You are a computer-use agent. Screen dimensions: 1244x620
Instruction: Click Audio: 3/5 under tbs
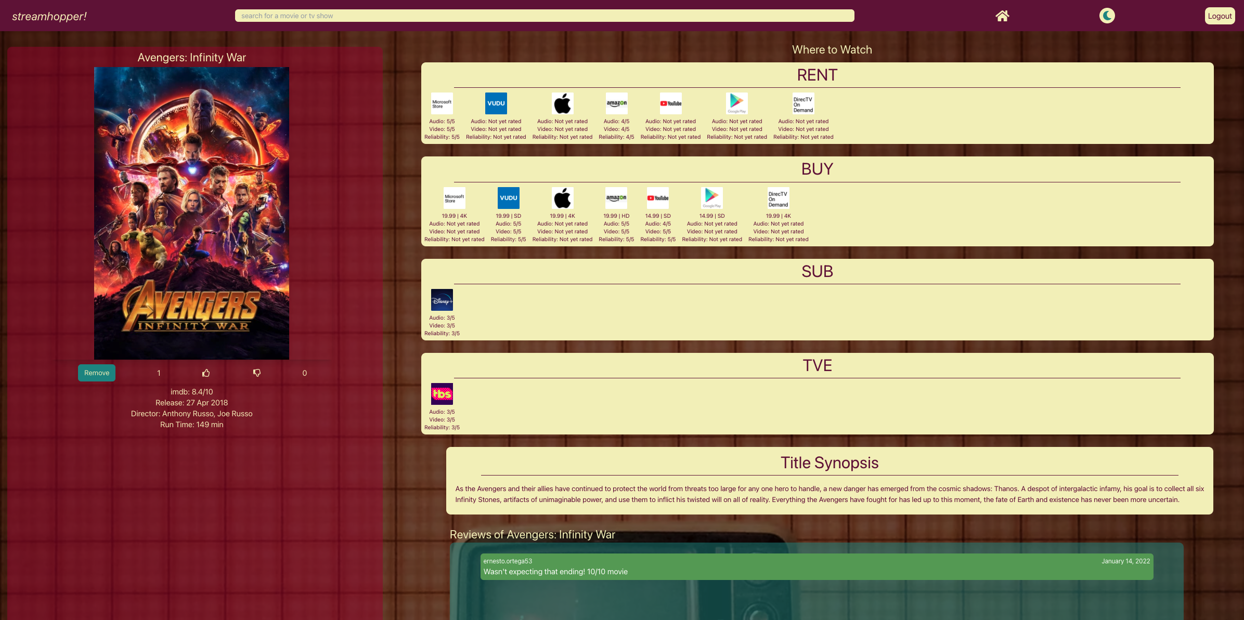pyautogui.click(x=442, y=412)
